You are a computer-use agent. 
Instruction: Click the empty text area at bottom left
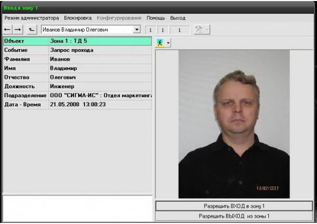[77, 208]
